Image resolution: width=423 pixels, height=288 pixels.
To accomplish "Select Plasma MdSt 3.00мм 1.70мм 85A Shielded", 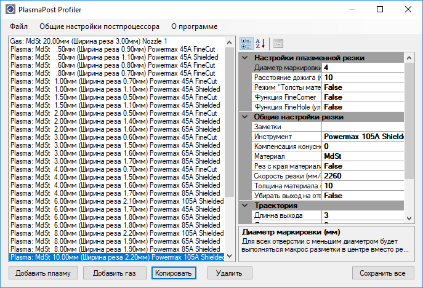I will click(x=116, y=161).
